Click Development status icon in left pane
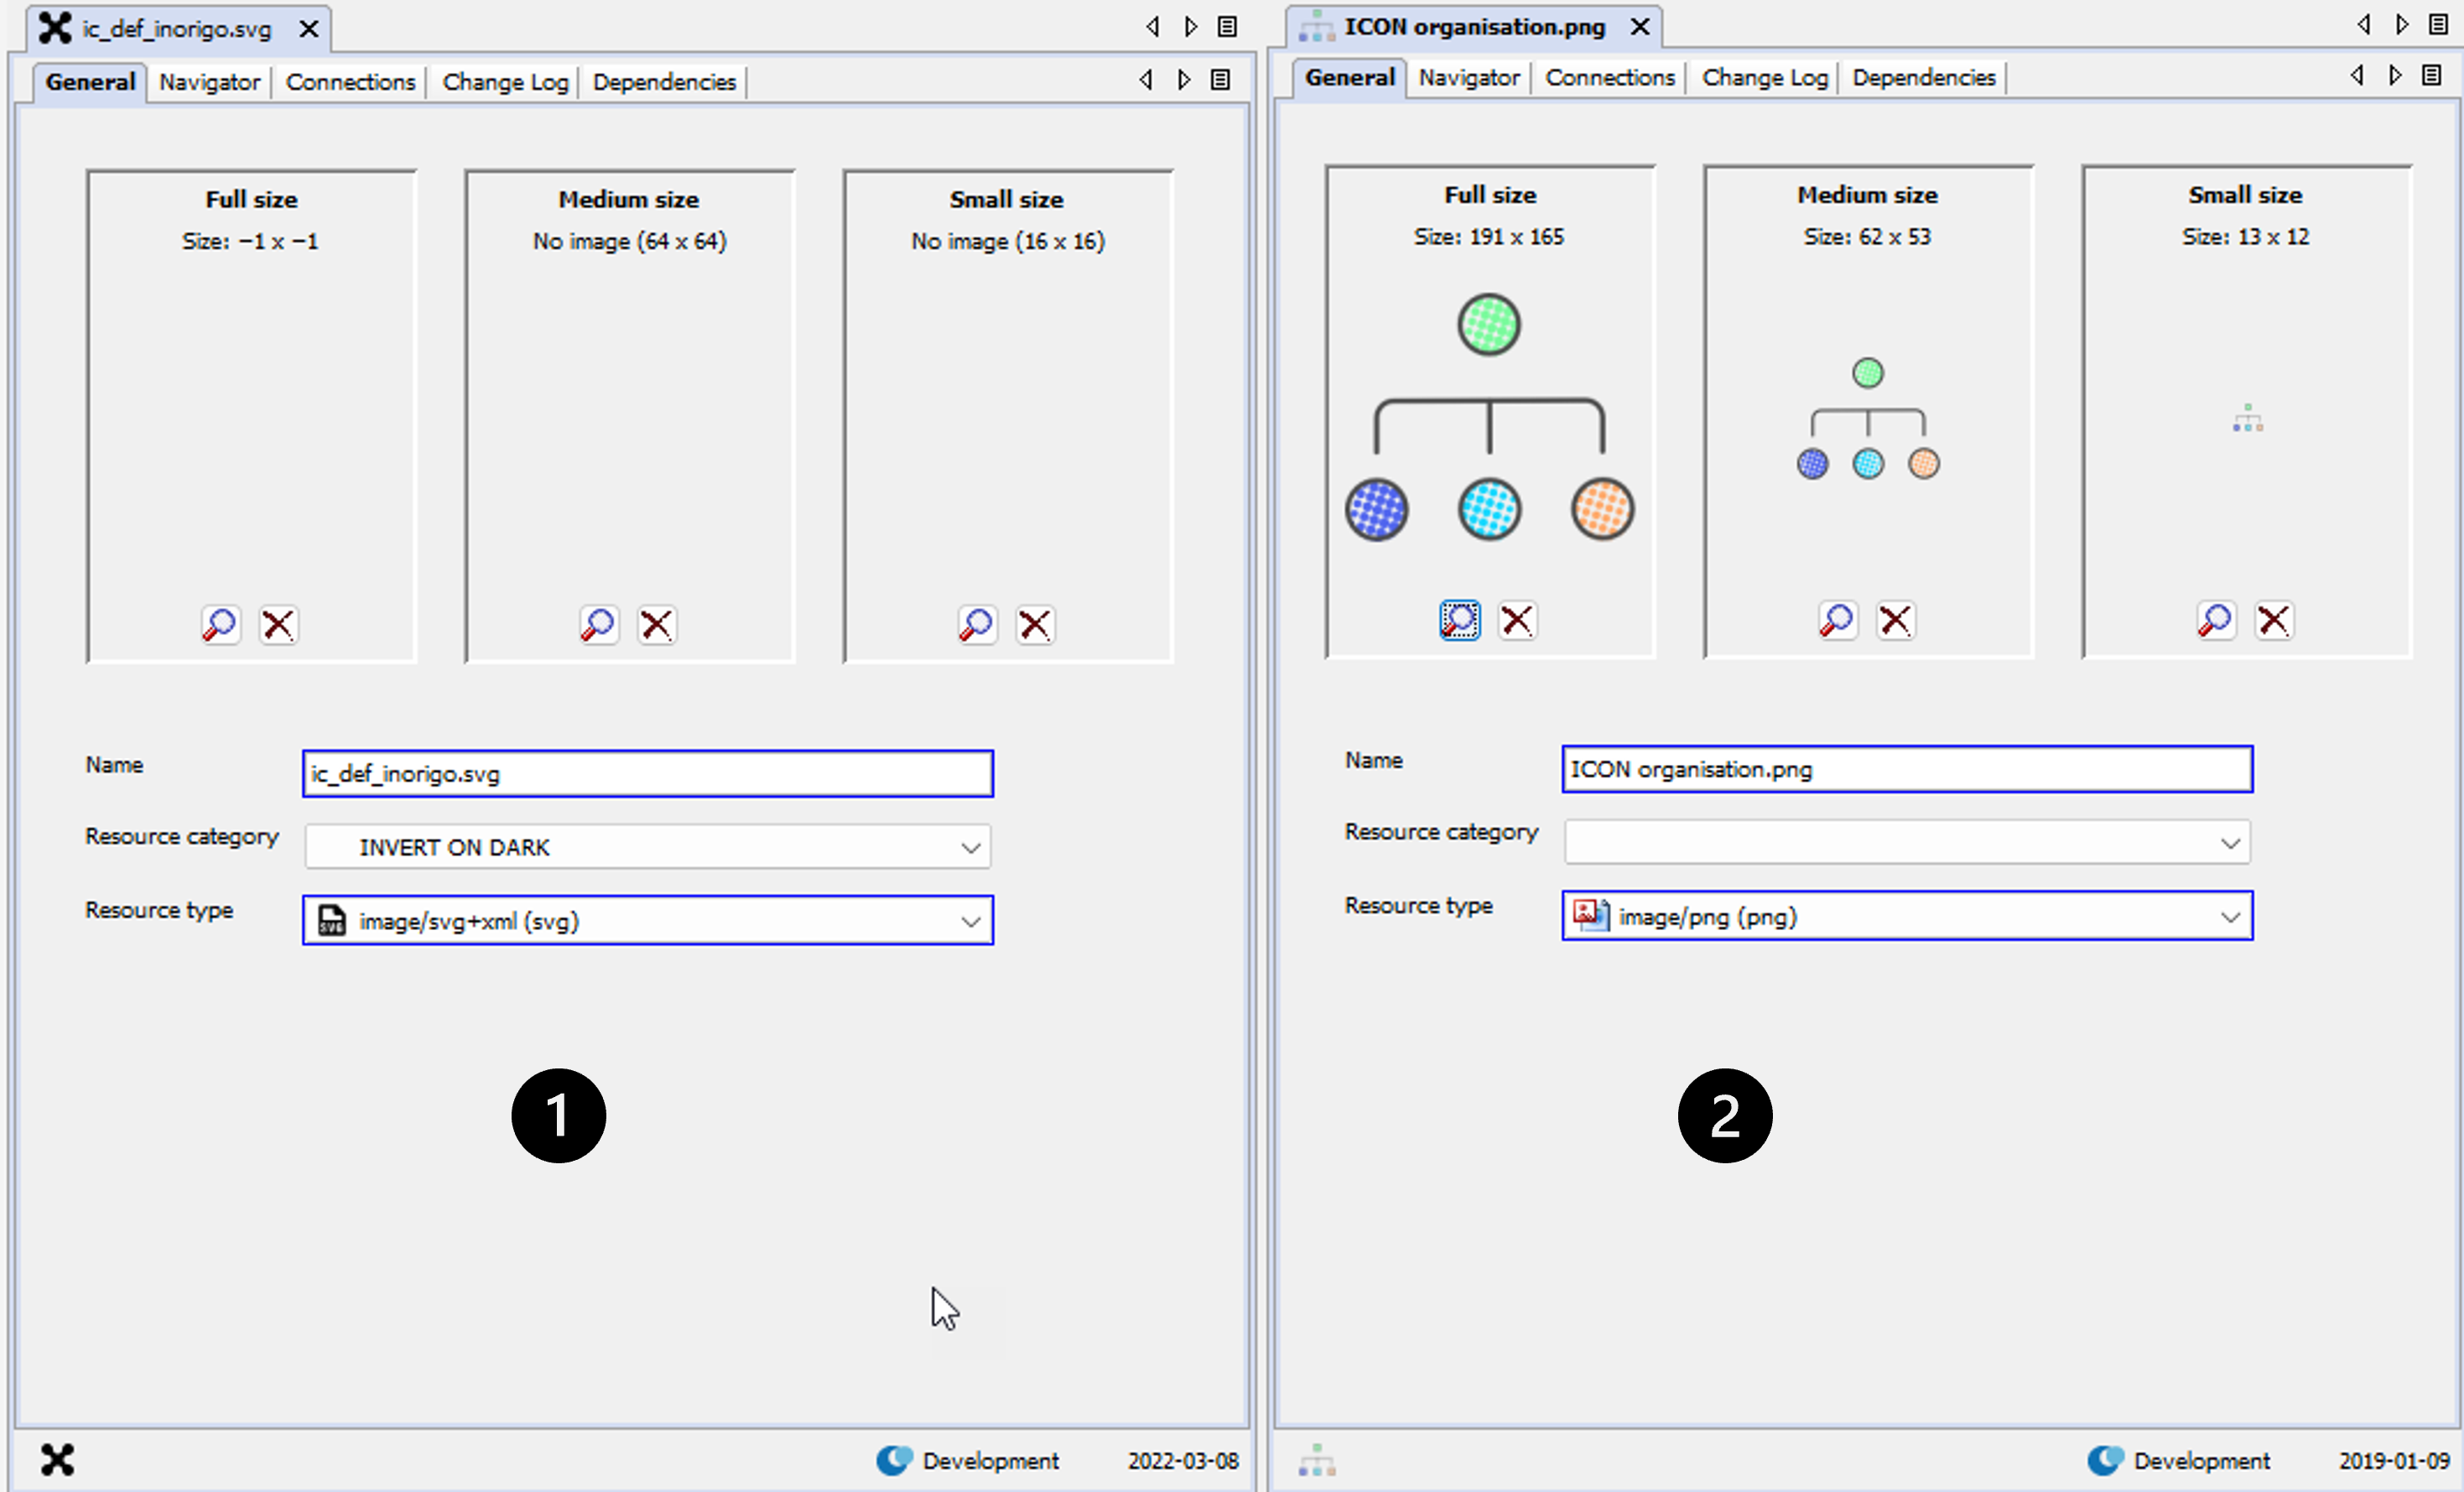 pyautogui.click(x=894, y=1460)
